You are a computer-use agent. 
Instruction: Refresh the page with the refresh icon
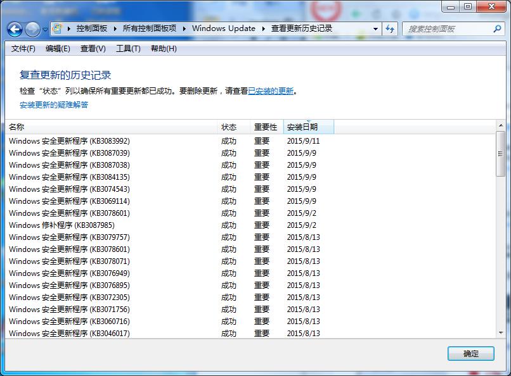[x=390, y=29]
